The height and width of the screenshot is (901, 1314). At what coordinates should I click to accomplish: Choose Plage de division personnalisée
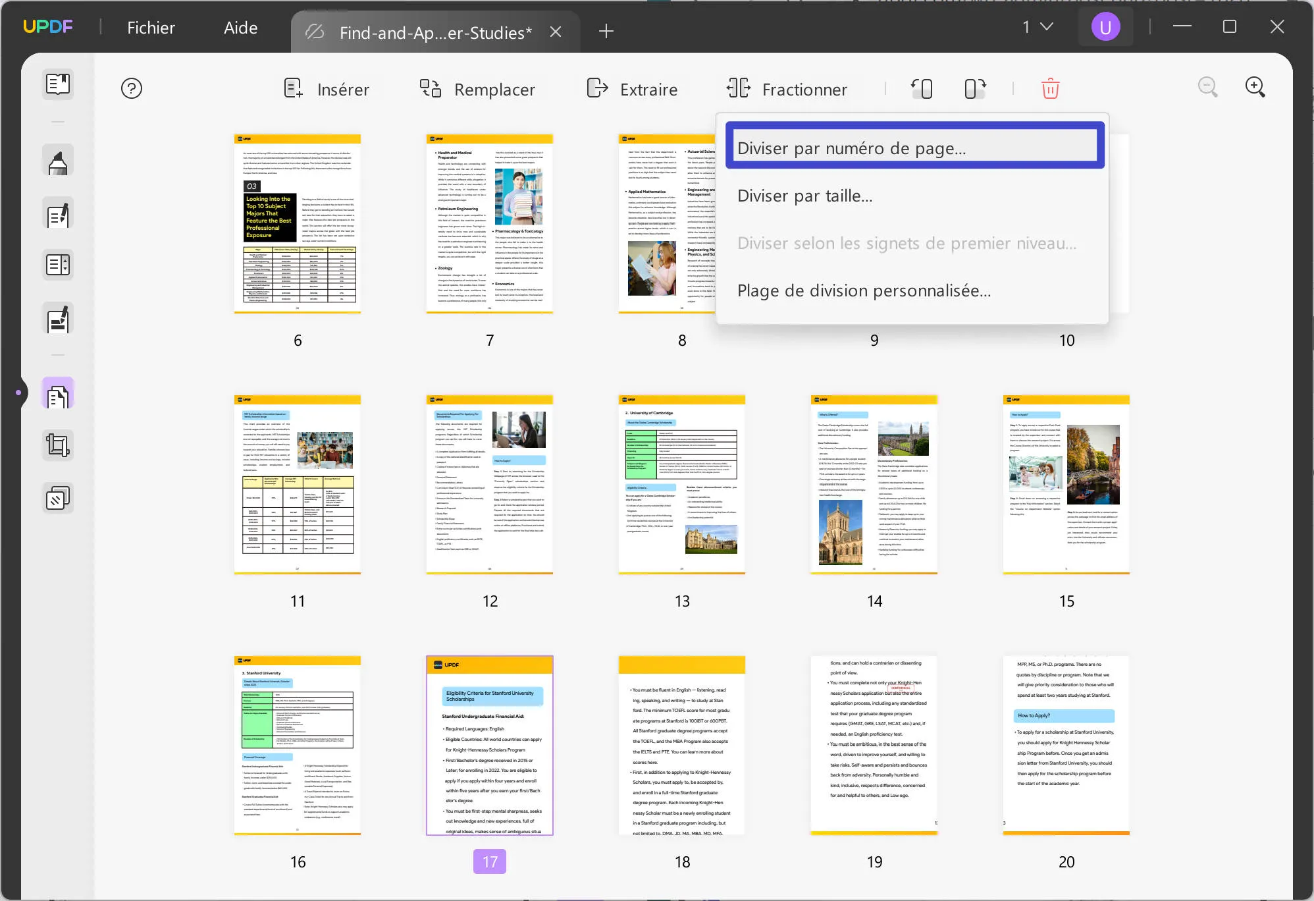864,290
